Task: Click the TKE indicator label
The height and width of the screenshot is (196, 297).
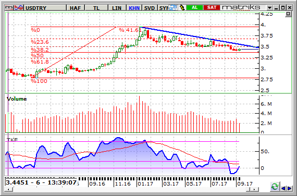Action: 12,140
